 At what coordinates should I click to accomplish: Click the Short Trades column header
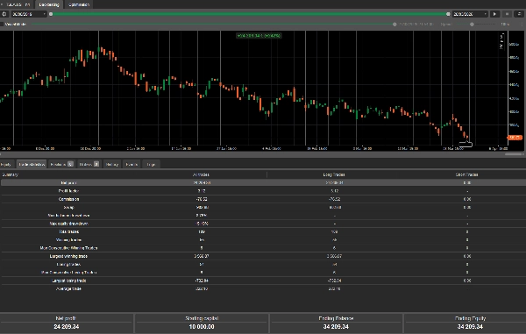(466, 174)
